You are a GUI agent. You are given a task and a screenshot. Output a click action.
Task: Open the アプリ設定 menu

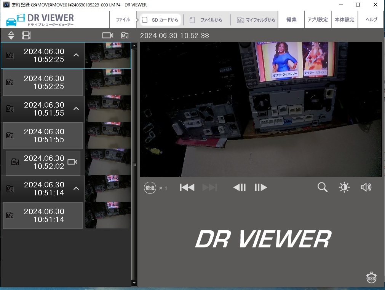coord(318,20)
